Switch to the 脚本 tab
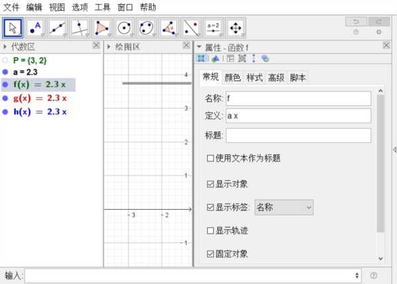The image size is (397, 284). (298, 77)
